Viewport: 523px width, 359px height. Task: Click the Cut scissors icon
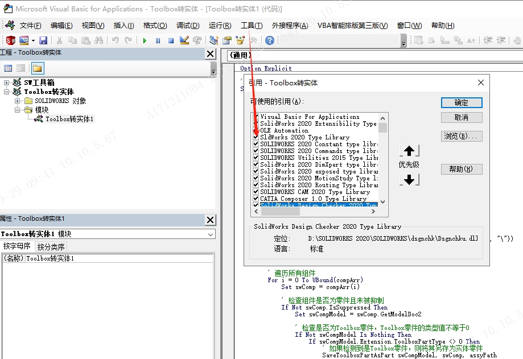59,40
